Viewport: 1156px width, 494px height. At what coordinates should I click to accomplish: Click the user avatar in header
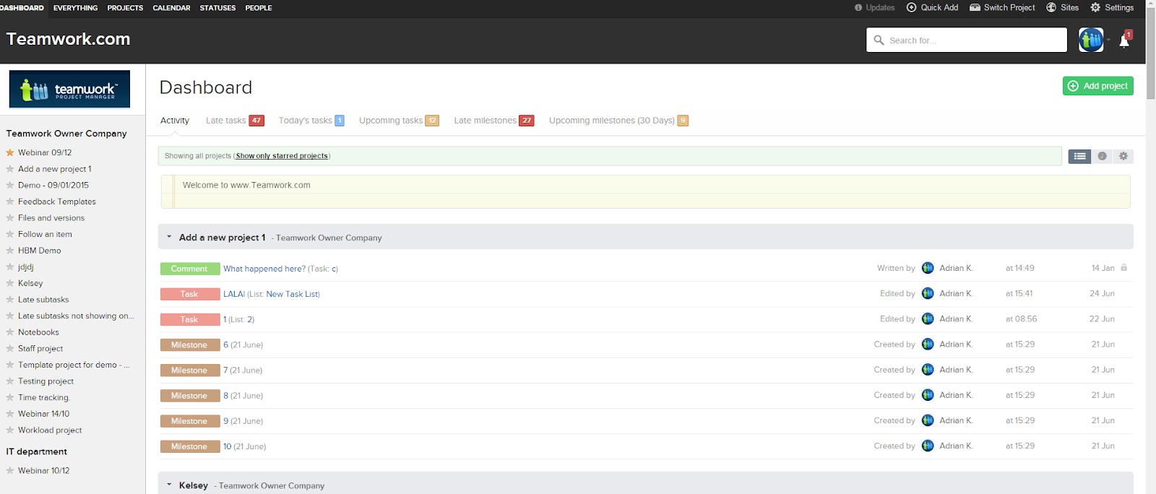point(1091,40)
